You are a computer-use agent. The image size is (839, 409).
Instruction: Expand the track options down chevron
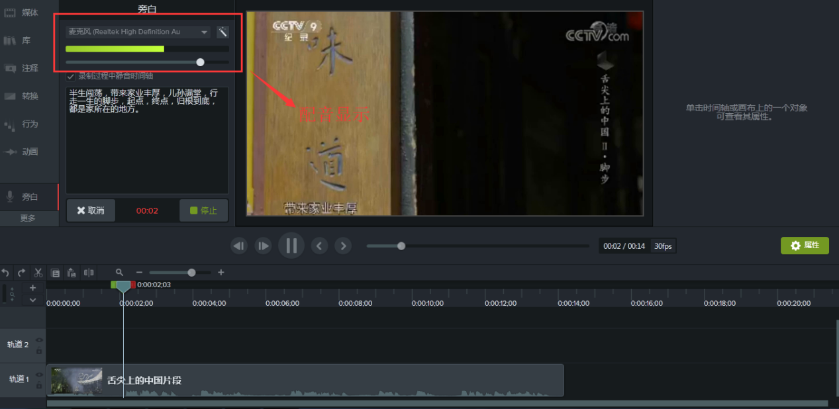(32, 300)
